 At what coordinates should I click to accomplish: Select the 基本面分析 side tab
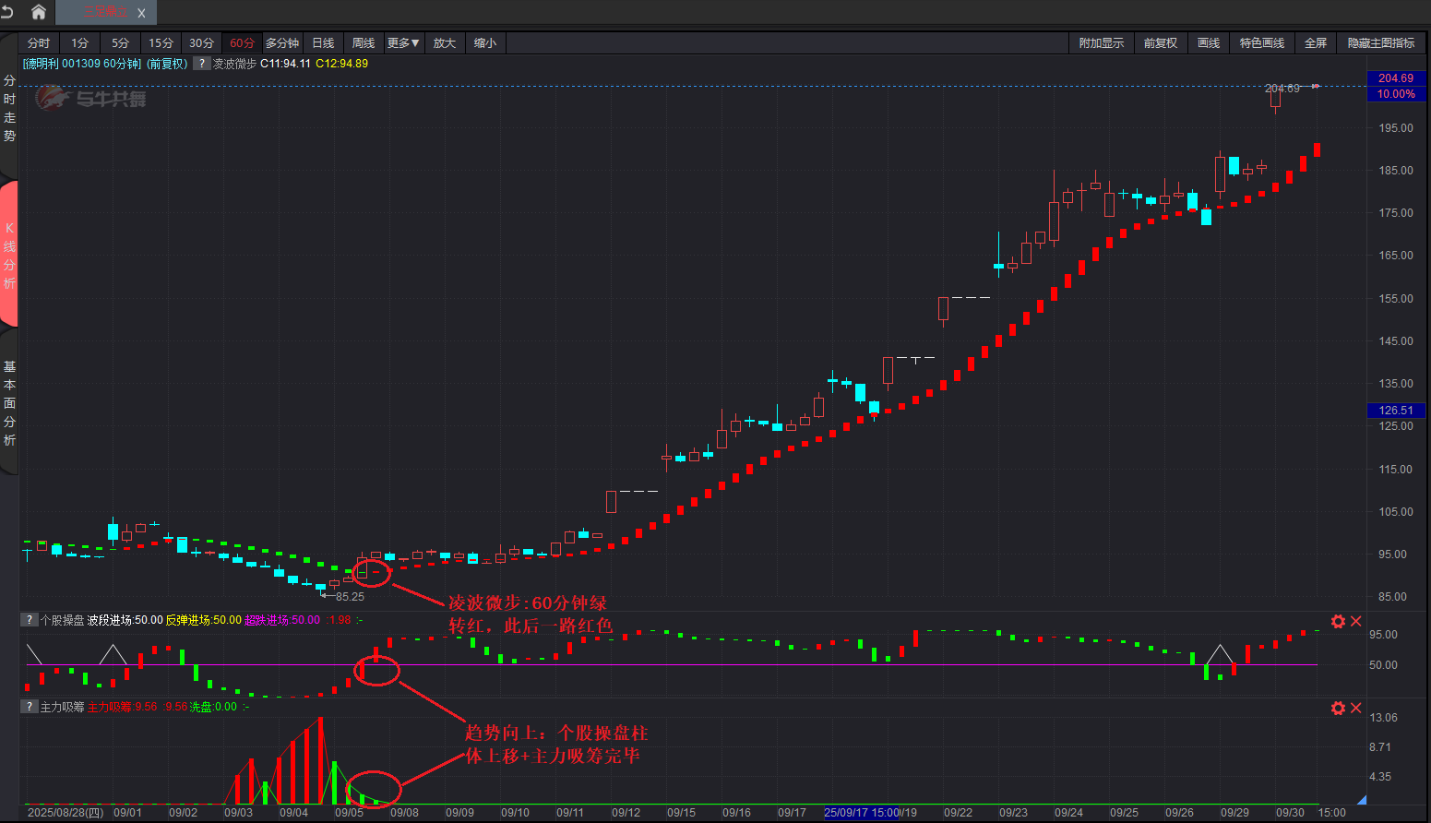(x=9, y=403)
